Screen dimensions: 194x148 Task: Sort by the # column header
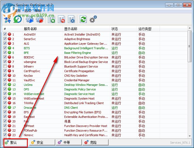point(12,29)
